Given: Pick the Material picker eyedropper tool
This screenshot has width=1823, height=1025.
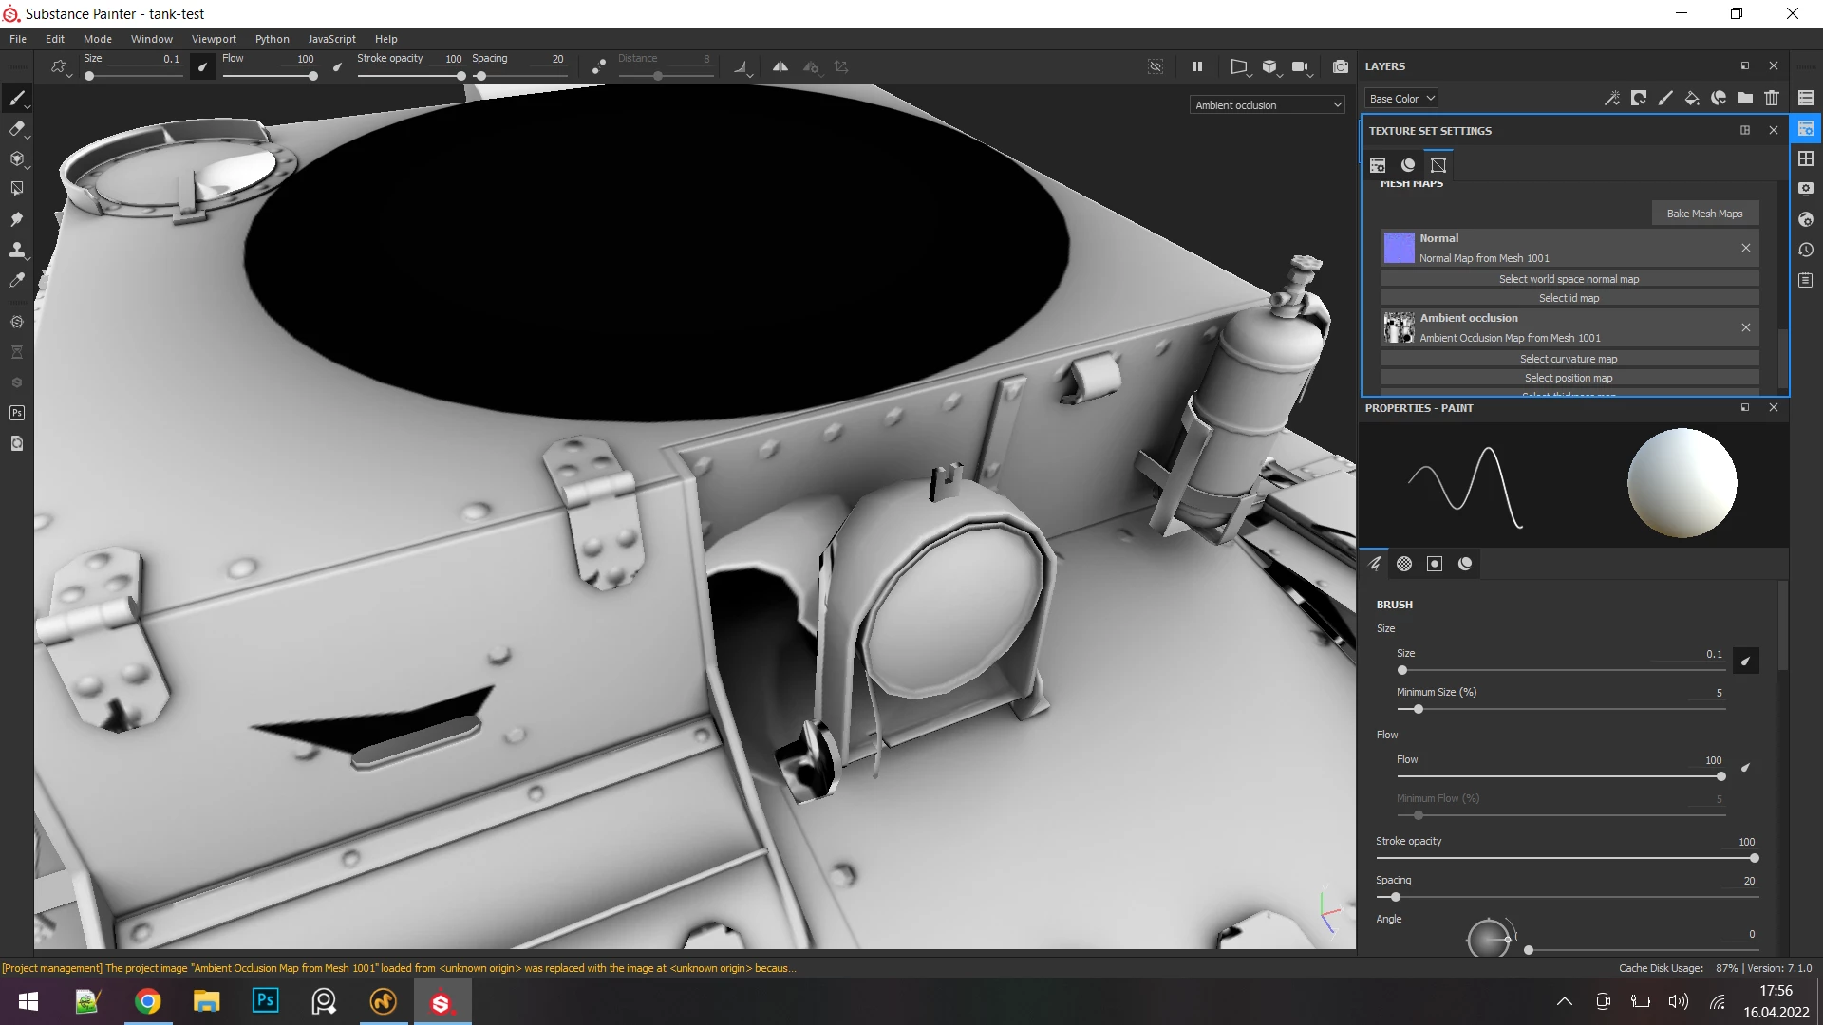Looking at the screenshot, I should 17,281.
